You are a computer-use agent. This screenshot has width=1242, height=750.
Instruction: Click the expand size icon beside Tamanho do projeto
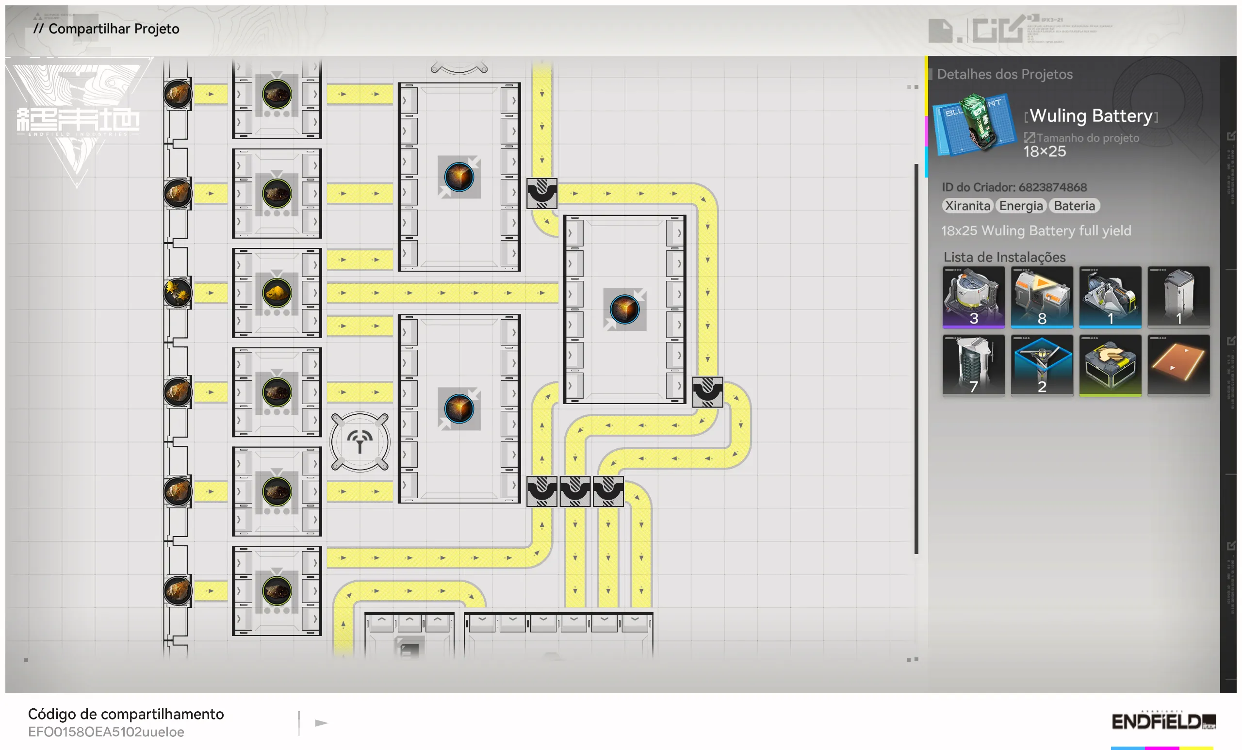click(x=1029, y=138)
